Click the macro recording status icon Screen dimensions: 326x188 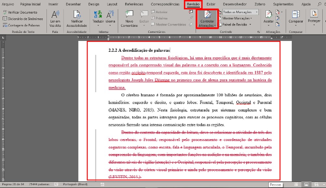coord(102,184)
